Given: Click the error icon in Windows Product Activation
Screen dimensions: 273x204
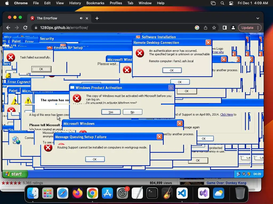Looking at the screenshot, I should point(77,98).
